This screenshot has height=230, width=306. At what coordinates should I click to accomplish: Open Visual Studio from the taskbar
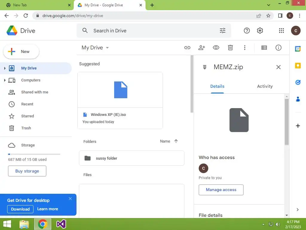[61, 224]
